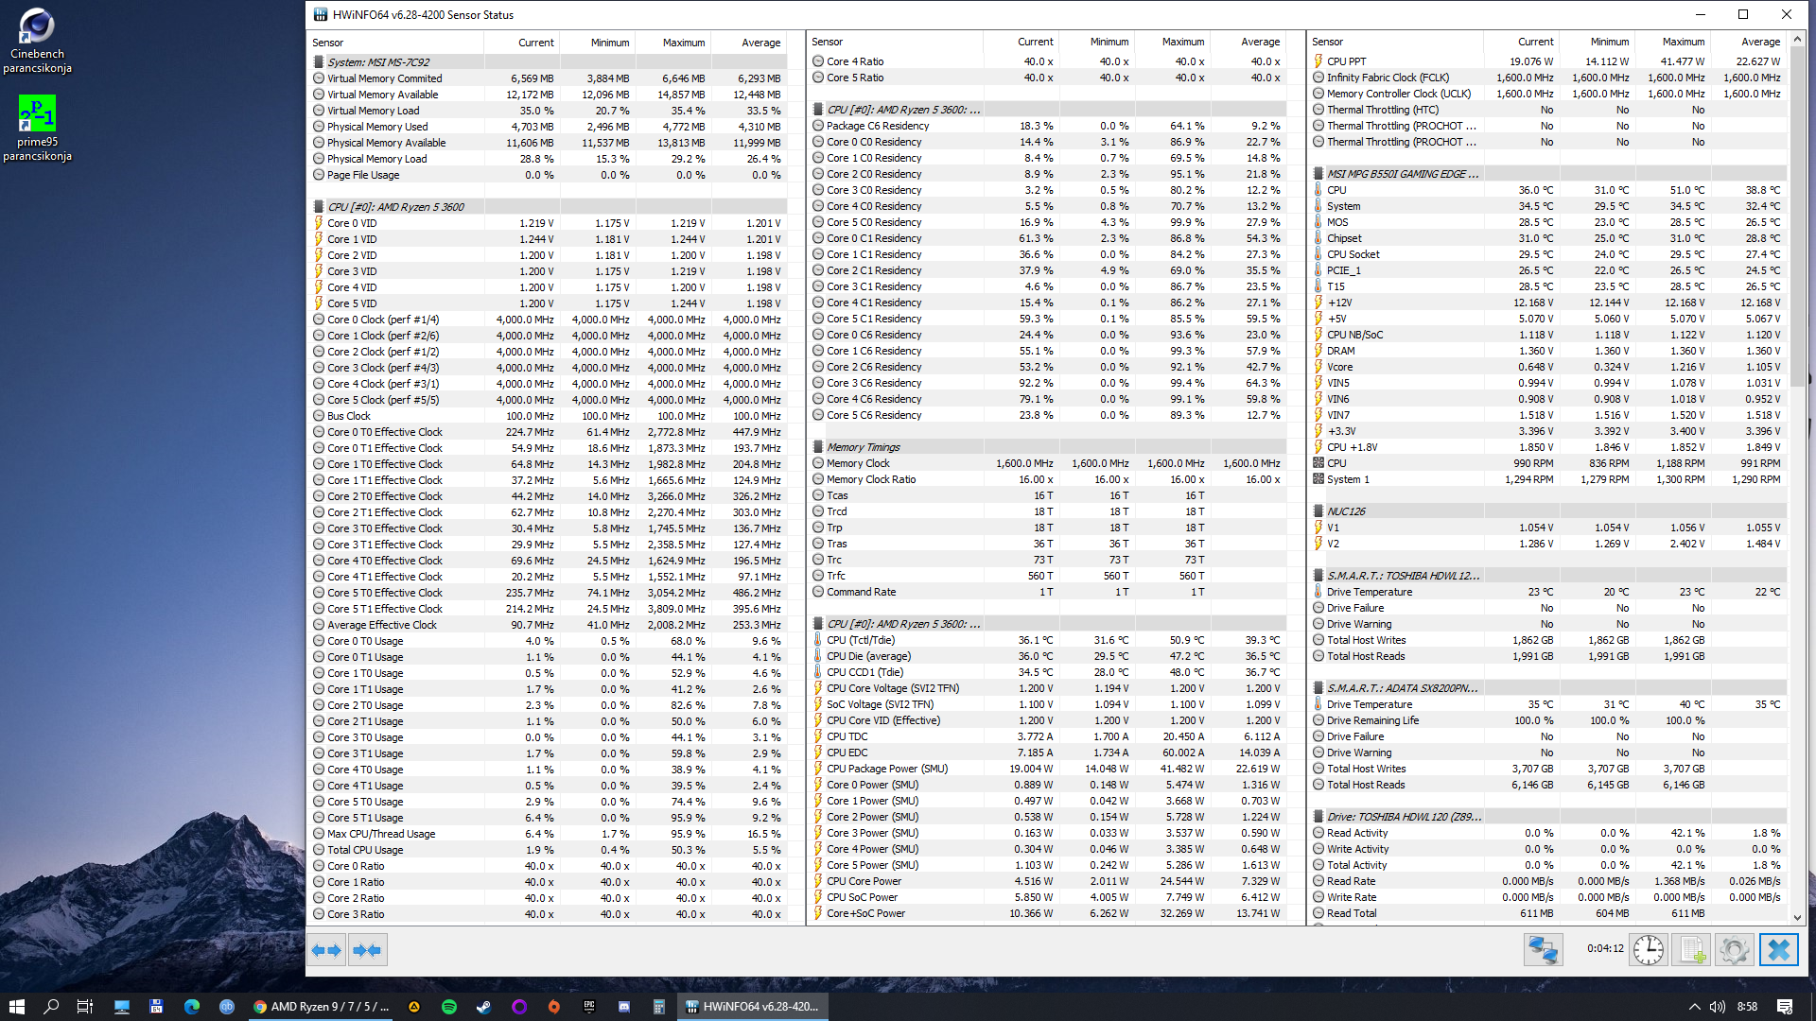
Task: Switch to AMD Ryzen Chrome taskbar window
Action: (x=322, y=1007)
